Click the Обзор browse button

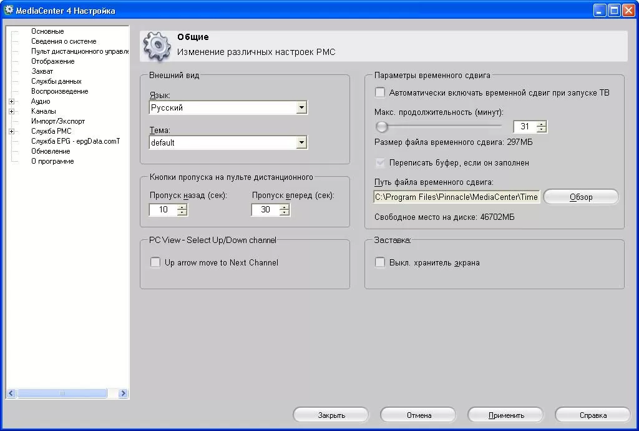tap(581, 197)
